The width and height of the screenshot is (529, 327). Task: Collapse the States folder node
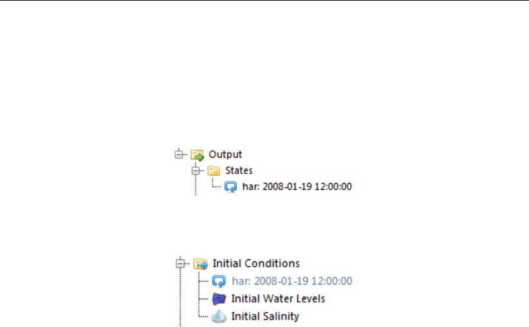click(x=196, y=171)
